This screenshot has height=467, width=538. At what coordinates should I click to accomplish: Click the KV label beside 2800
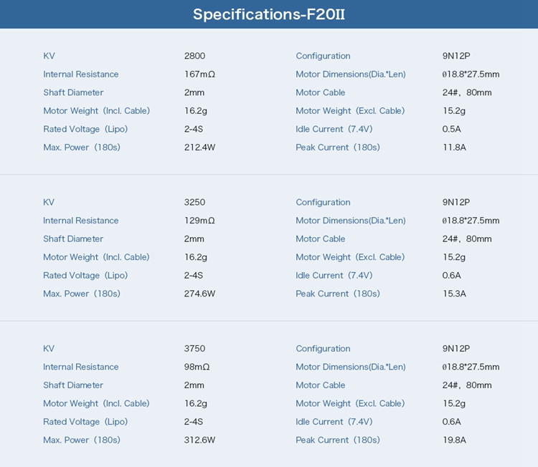49,56
